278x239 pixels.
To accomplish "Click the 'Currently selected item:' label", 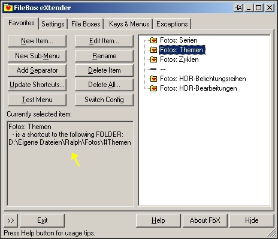I will pos(39,114).
